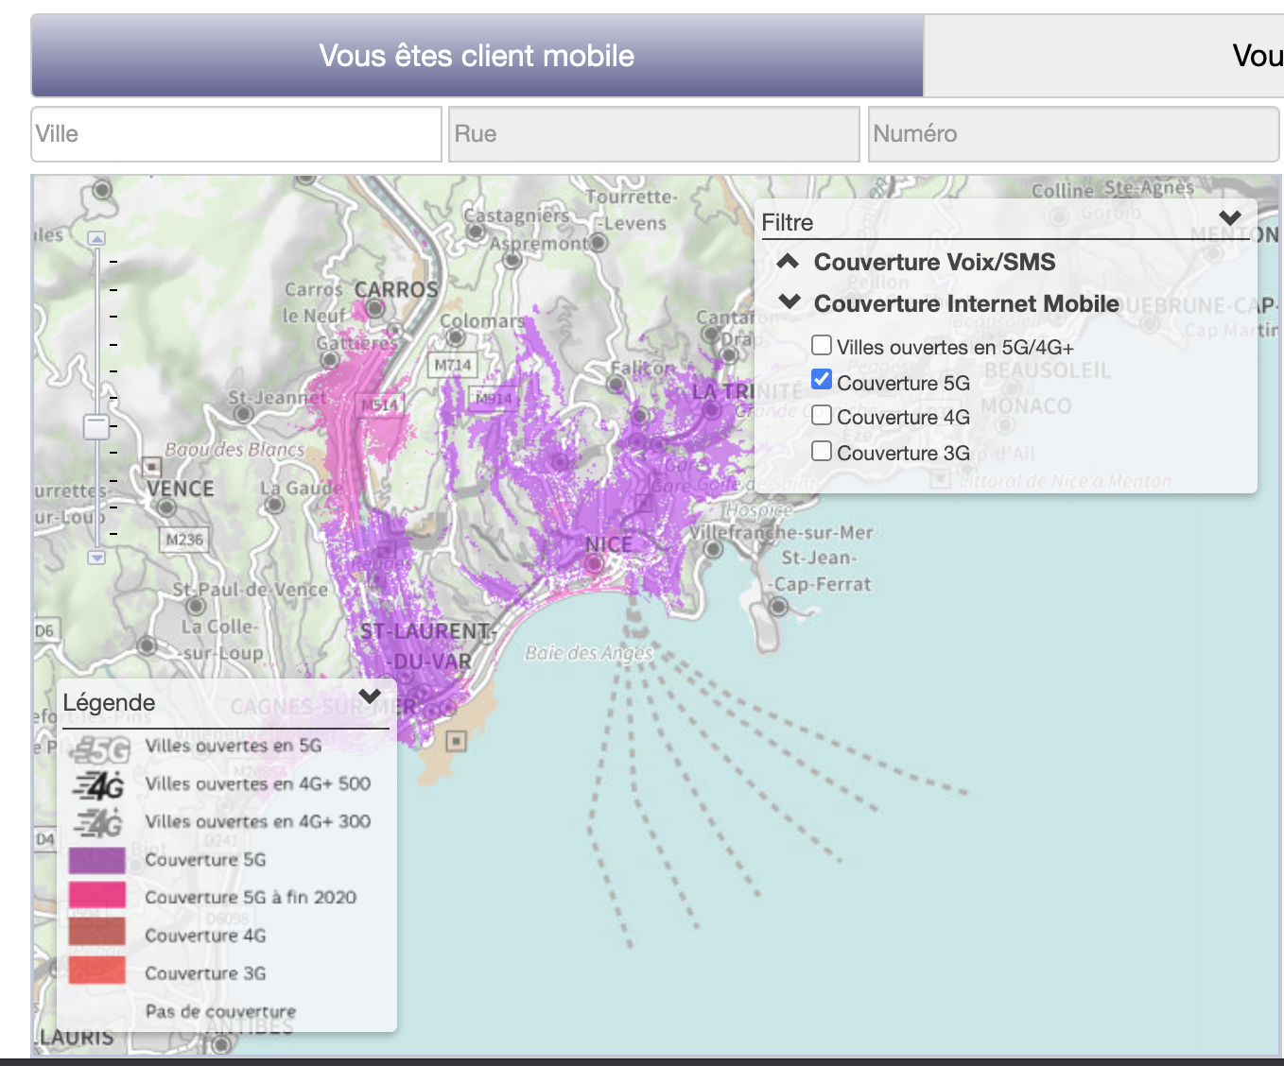Enable the Couverture 4G checkbox

click(x=822, y=416)
